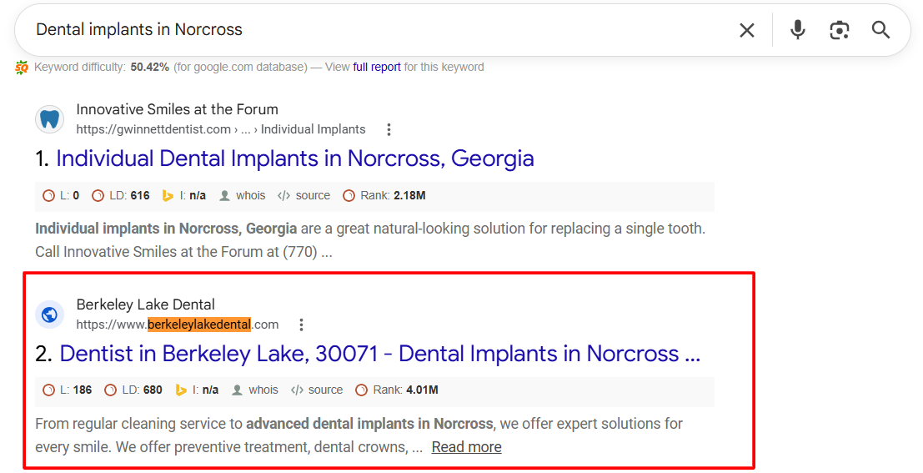Image resolution: width=923 pixels, height=473 pixels.
Task: Click Bing index I: n/a of result 1
Action: (x=184, y=195)
